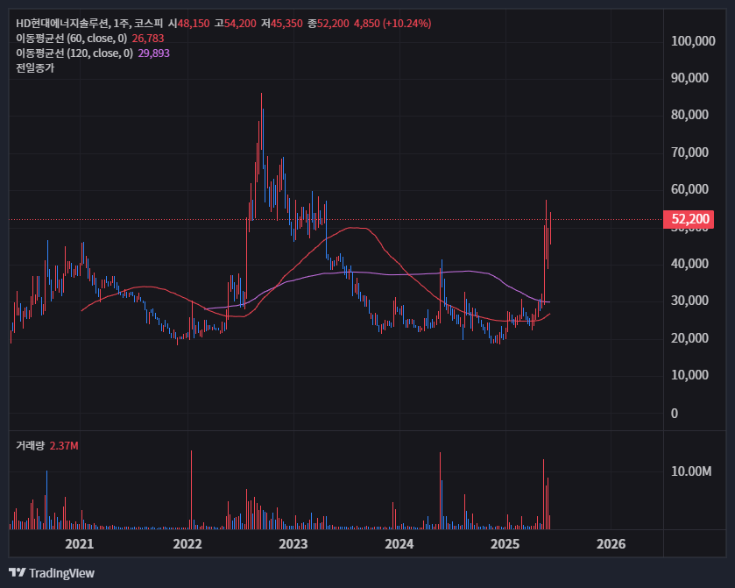
Task: Click the 2021 label on time axis
Action: pyautogui.click(x=79, y=544)
